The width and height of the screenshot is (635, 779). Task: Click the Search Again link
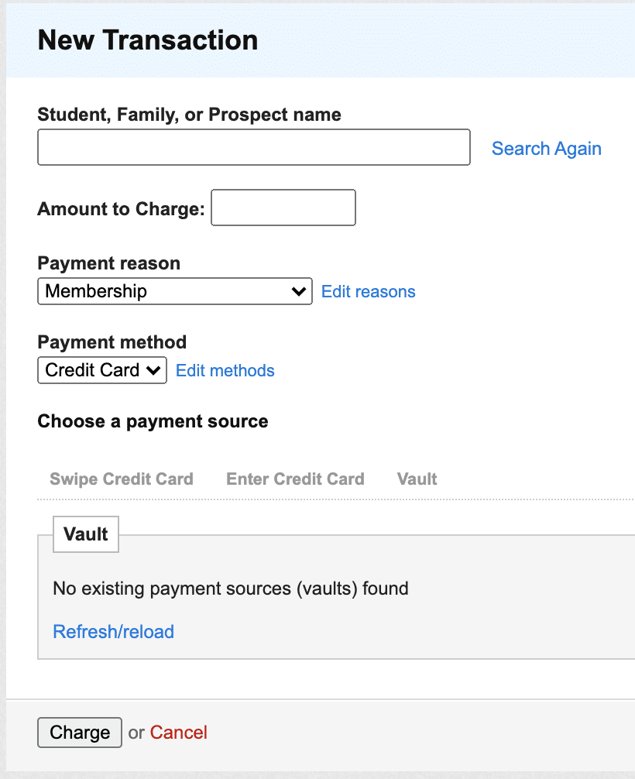click(546, 149)
